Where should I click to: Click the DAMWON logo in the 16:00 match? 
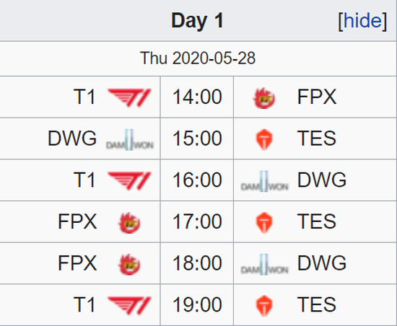pos(264,181)
